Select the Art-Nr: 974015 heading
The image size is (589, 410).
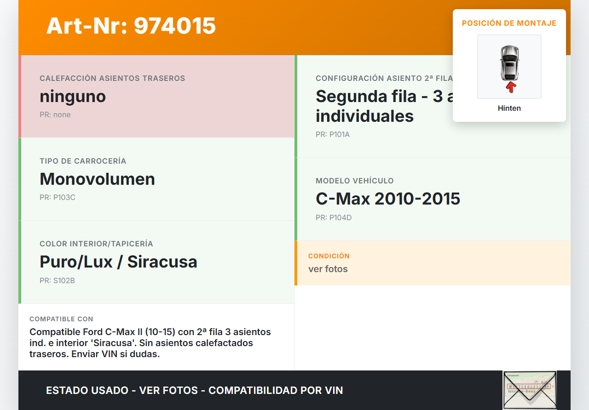[x=131, y=25]
